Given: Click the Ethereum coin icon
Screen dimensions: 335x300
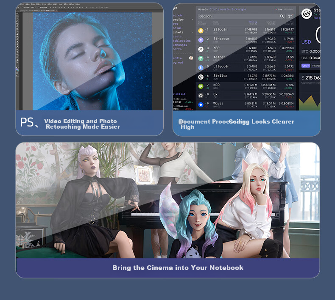Looking at the screenshot, I should coord(201,40).
